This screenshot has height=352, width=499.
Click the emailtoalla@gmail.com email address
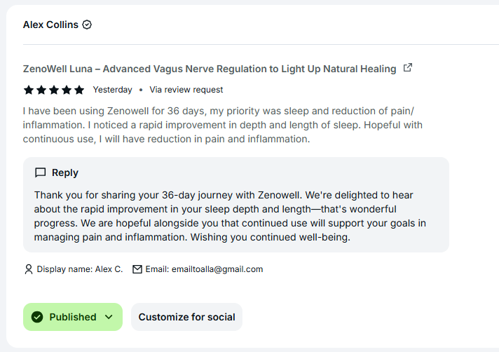(x=217, y=269)
